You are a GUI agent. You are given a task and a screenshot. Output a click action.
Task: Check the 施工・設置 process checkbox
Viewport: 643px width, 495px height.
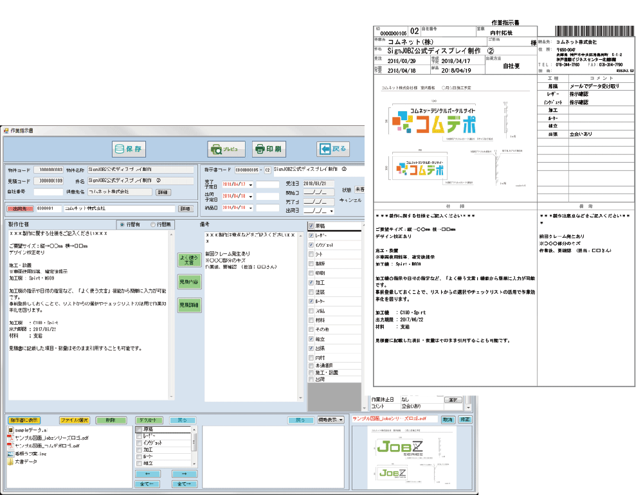pos(311,373)
